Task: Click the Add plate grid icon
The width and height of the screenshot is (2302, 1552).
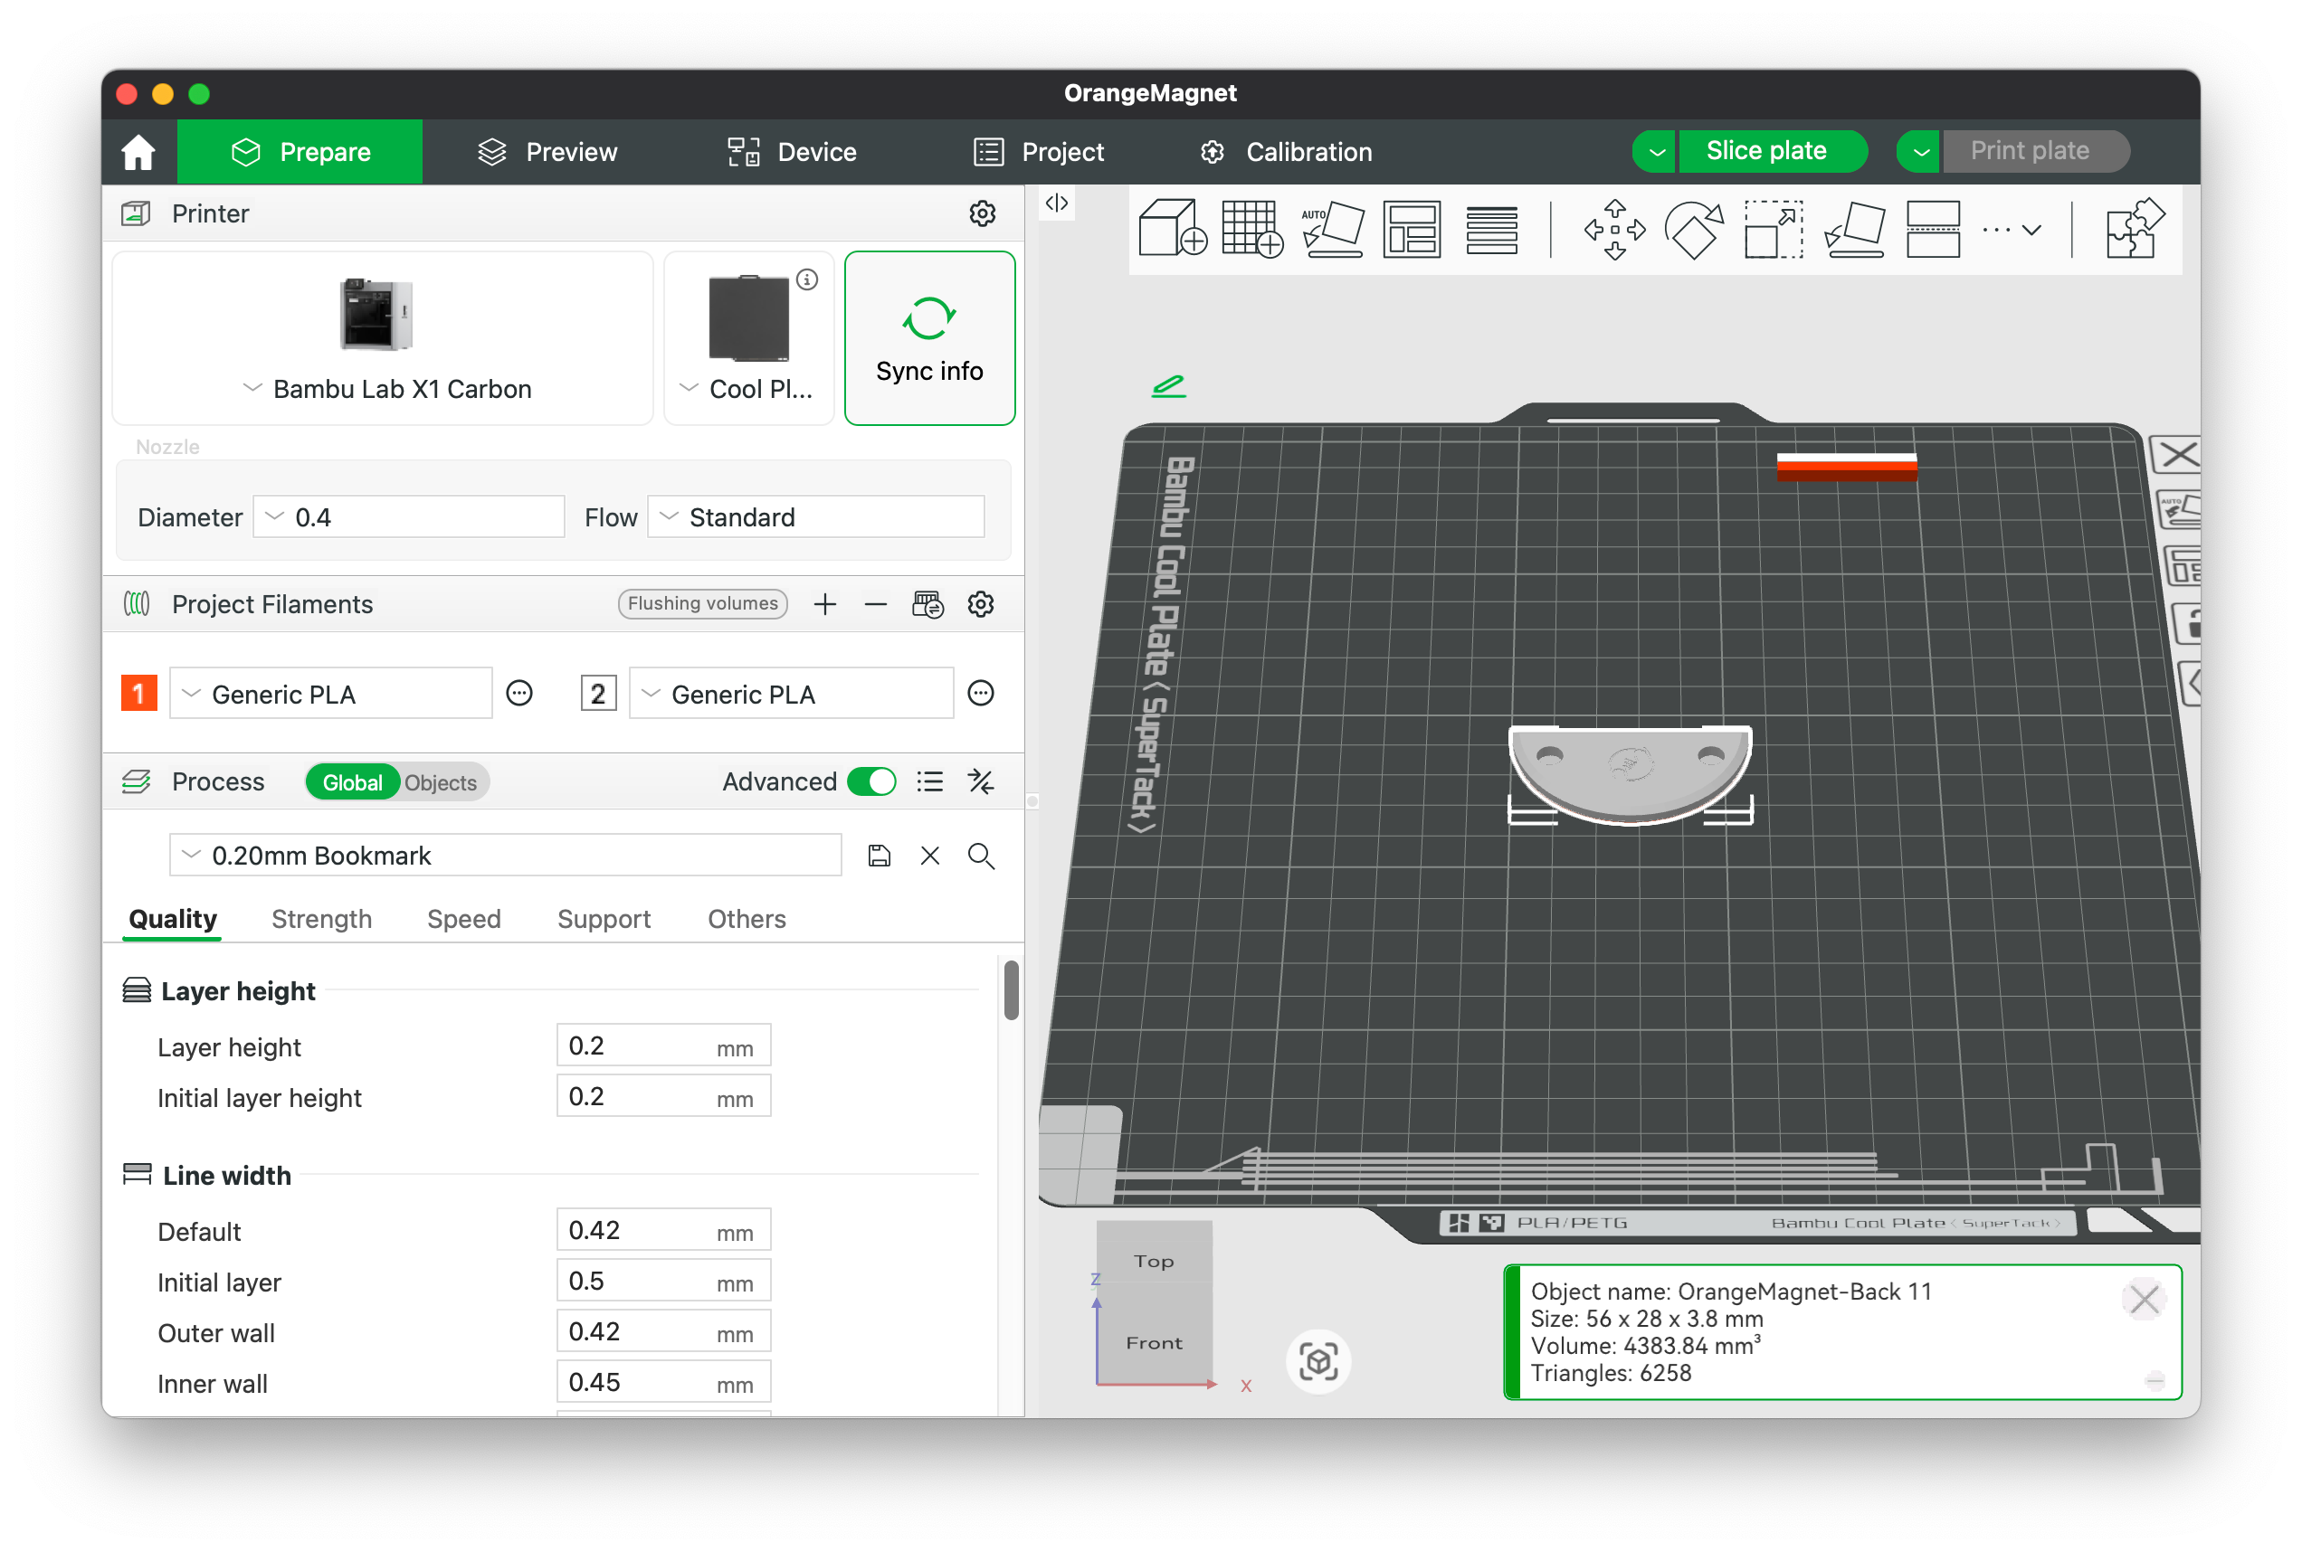Action: click(1251, 229)
